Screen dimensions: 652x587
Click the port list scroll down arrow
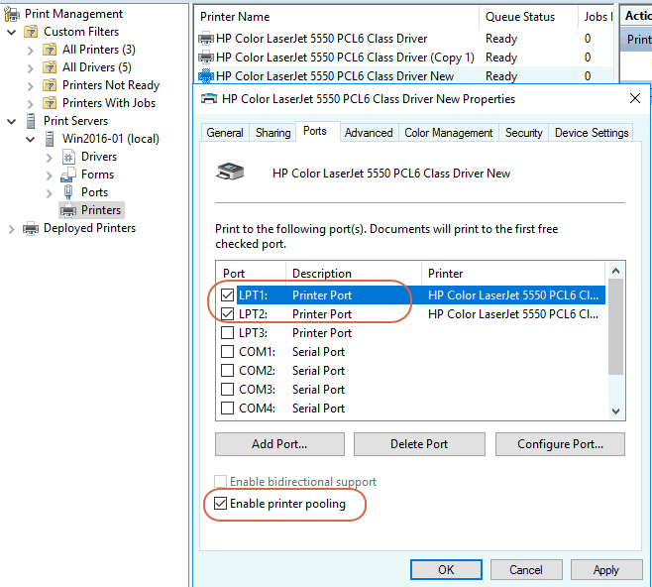(615, 411)
